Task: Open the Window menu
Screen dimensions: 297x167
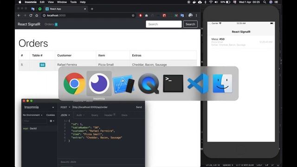Action: [x=62, y=2]
